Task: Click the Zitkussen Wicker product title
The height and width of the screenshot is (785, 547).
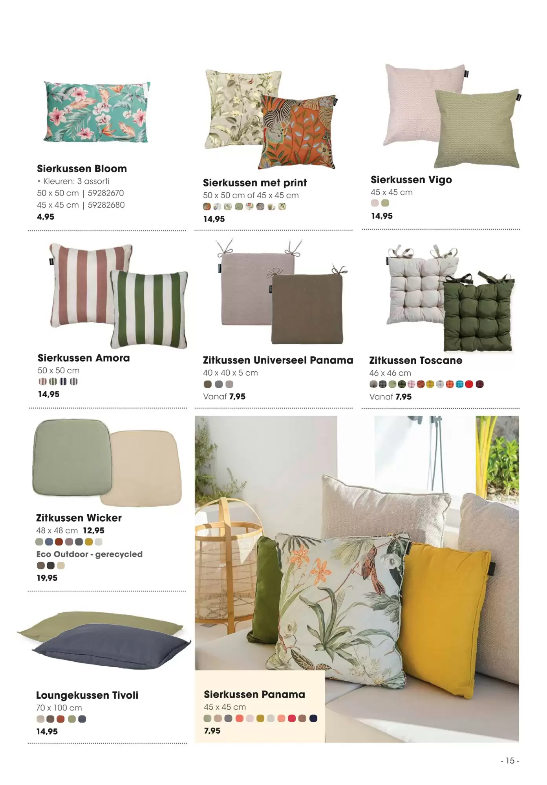Action: 79,518
